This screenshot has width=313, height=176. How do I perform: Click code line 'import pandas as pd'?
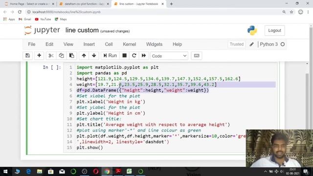(x=102, y=73)
